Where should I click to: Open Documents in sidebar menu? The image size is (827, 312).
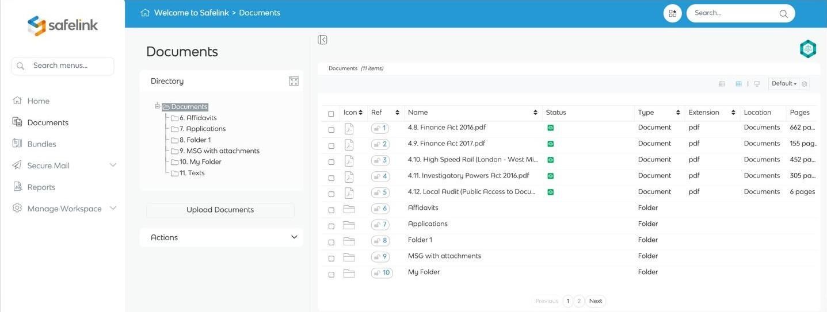click(48, 122)
